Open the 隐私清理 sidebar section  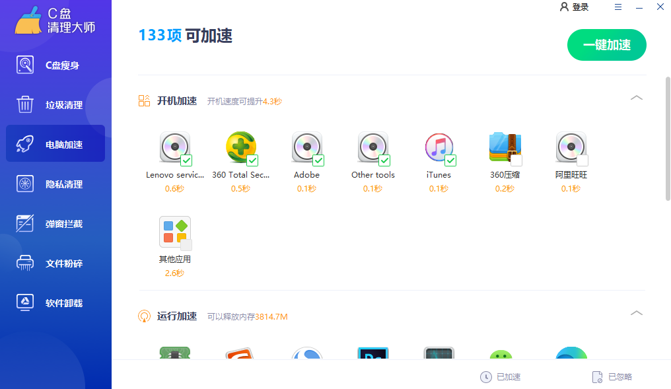pos(55,184)
